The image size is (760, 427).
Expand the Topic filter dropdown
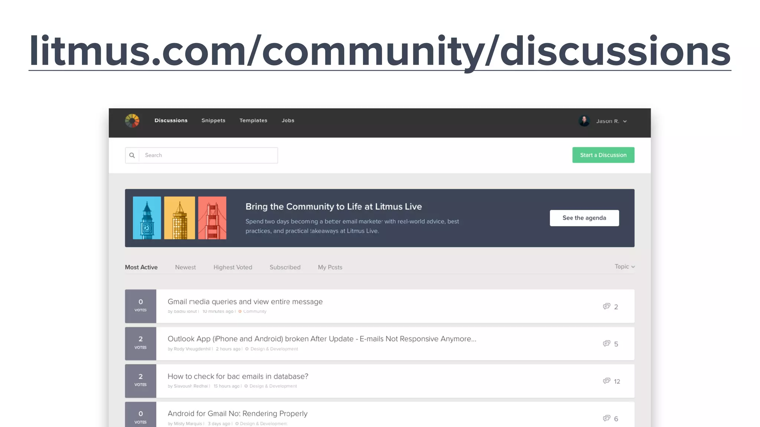tap(625, 267)
